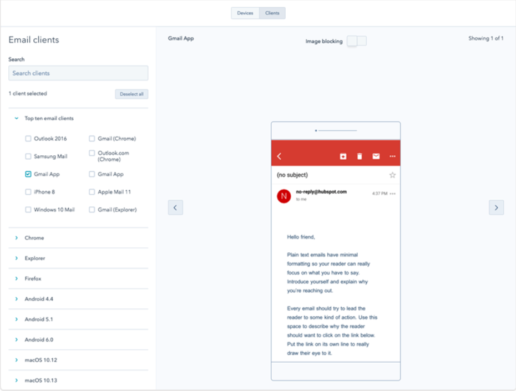This screenshot has width=516, height=391.
Task: Switch to the Devices tab
Action: [245, 13]
